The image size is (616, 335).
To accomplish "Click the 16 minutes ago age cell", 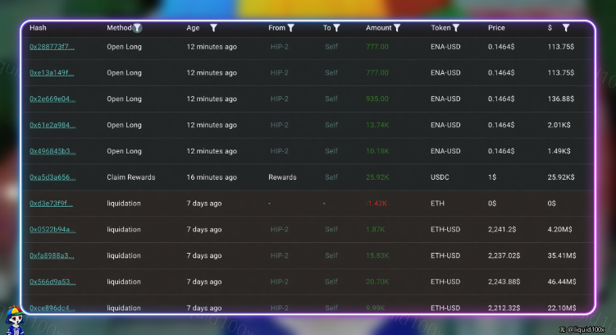I will click(212, 177).
